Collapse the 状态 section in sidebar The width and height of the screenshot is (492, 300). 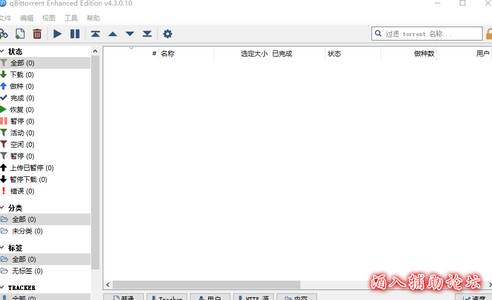coord(2,52)
